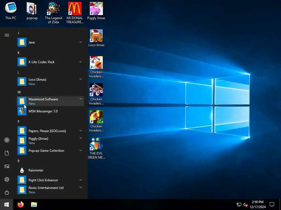The height and width of the screenshot is (210, 281).
Task: Launch Loco Xmas desktop shortcut
Action: point(96,38)
